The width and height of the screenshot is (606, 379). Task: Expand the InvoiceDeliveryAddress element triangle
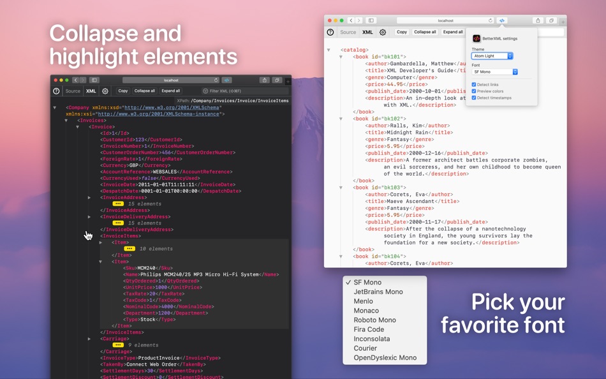click(x=89, y=216)
